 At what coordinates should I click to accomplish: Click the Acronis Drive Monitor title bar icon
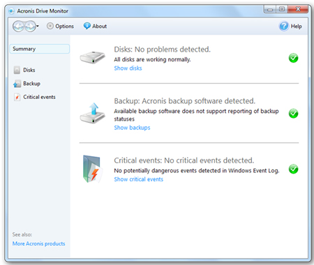pos(11,11)
